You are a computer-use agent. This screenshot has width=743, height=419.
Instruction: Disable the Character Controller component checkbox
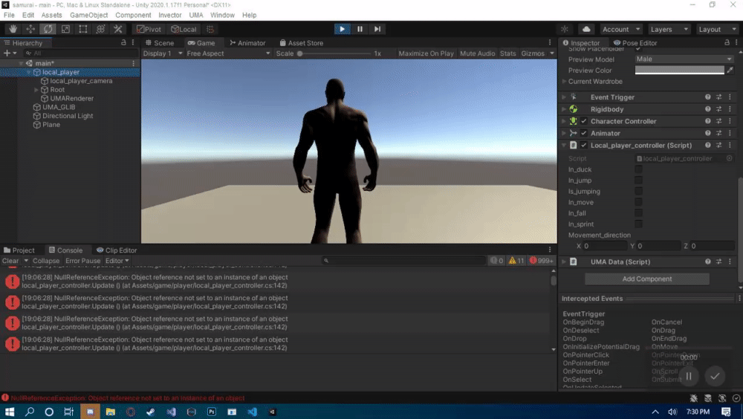coord(584,121)
